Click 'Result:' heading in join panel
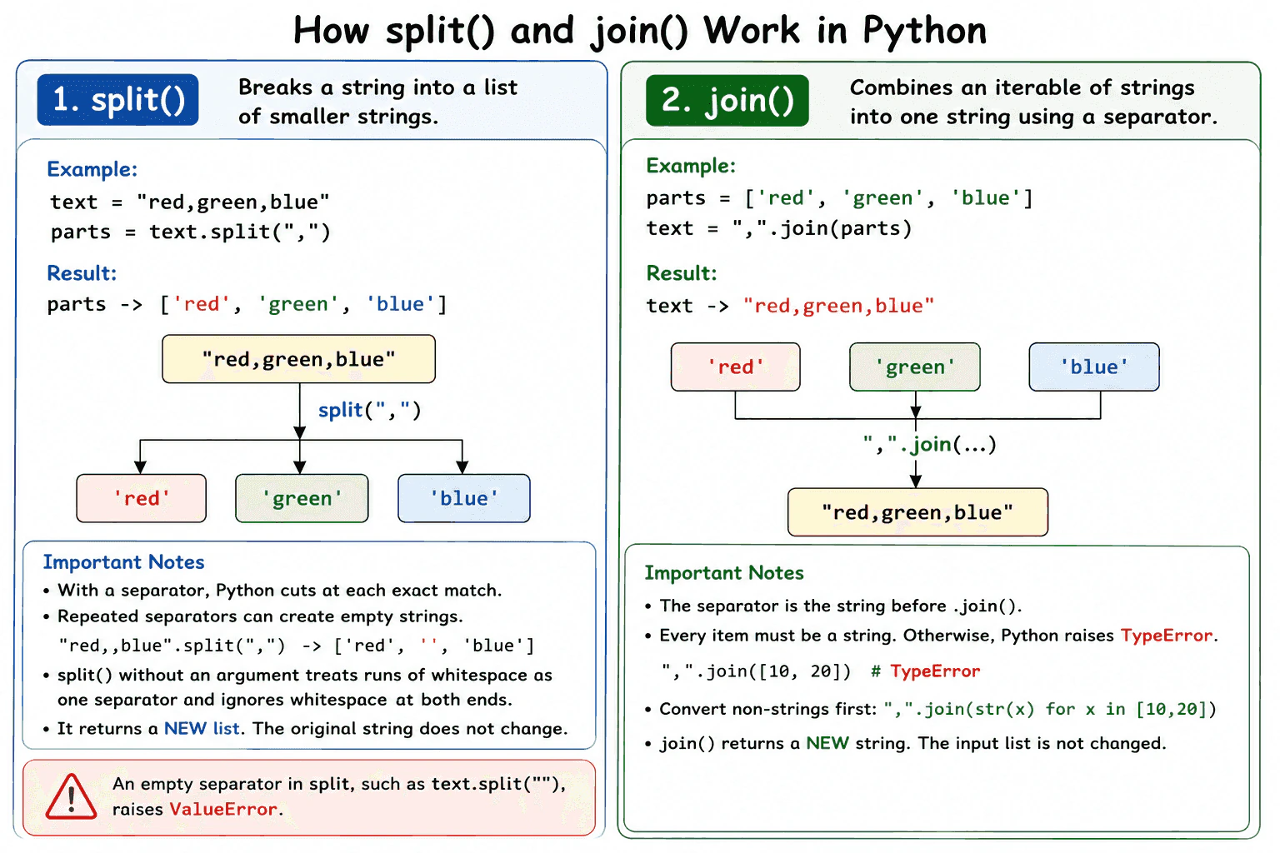 tap(682, 273)
